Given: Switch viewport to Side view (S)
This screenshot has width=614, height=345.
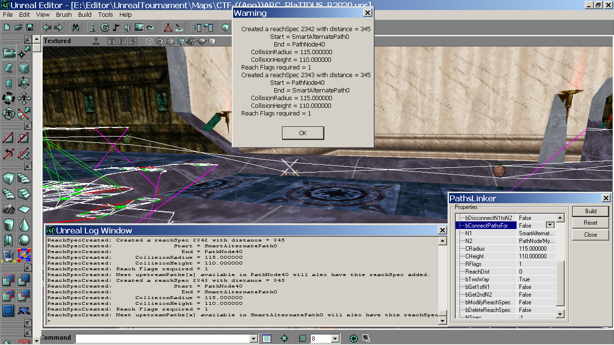Looking at the screenshot, I should pos(133,41).
